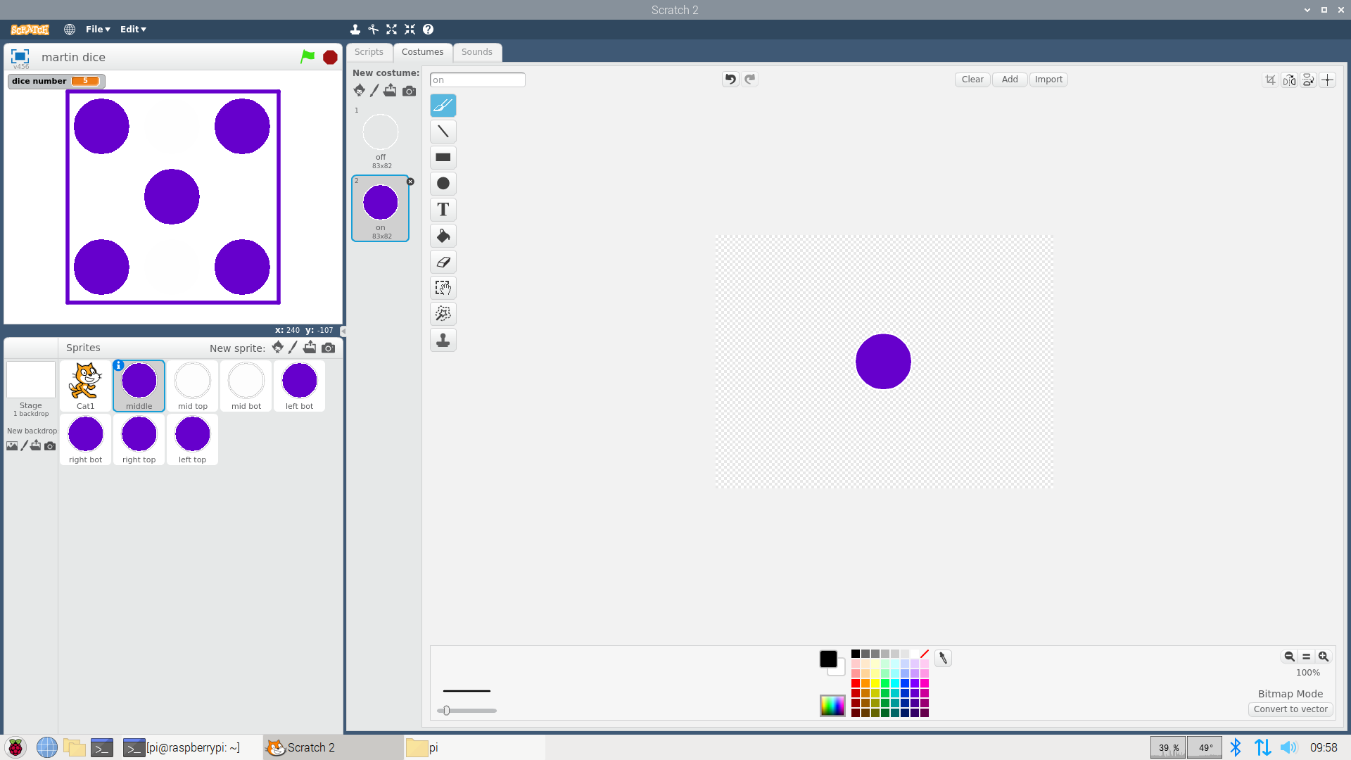Open the File menu

click(98, 30)
